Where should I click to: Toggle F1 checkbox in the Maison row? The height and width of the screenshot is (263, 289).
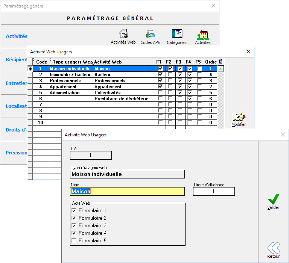point(160,69)
